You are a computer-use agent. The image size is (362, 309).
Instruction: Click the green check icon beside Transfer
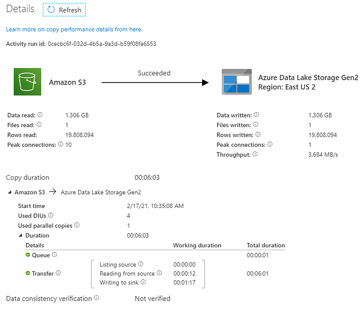tap(28, 273)
